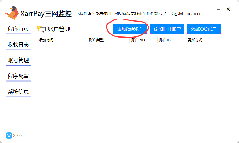Close the XarrPay window
Viewport: 239px width, 143px height.
[228, 9]
